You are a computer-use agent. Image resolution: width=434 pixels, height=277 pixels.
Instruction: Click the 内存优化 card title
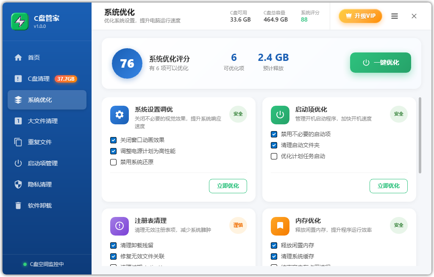click(x=308, y=221)
